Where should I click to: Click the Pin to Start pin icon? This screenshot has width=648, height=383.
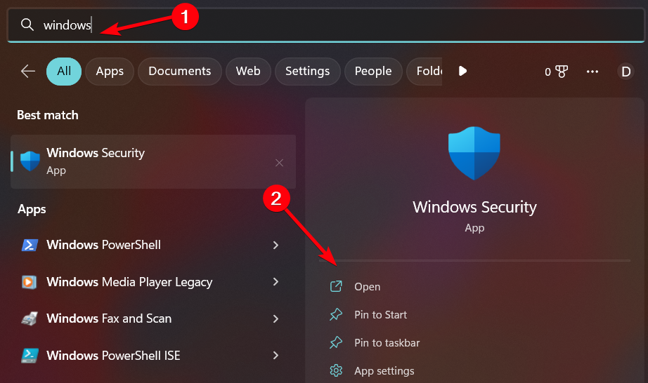coord(336,314)
